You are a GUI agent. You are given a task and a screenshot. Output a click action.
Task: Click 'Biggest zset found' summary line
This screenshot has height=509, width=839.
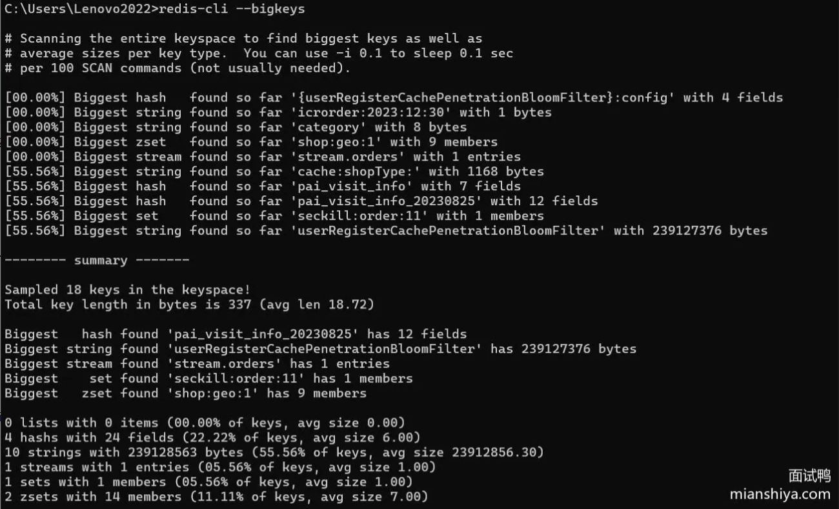[185, 393]
